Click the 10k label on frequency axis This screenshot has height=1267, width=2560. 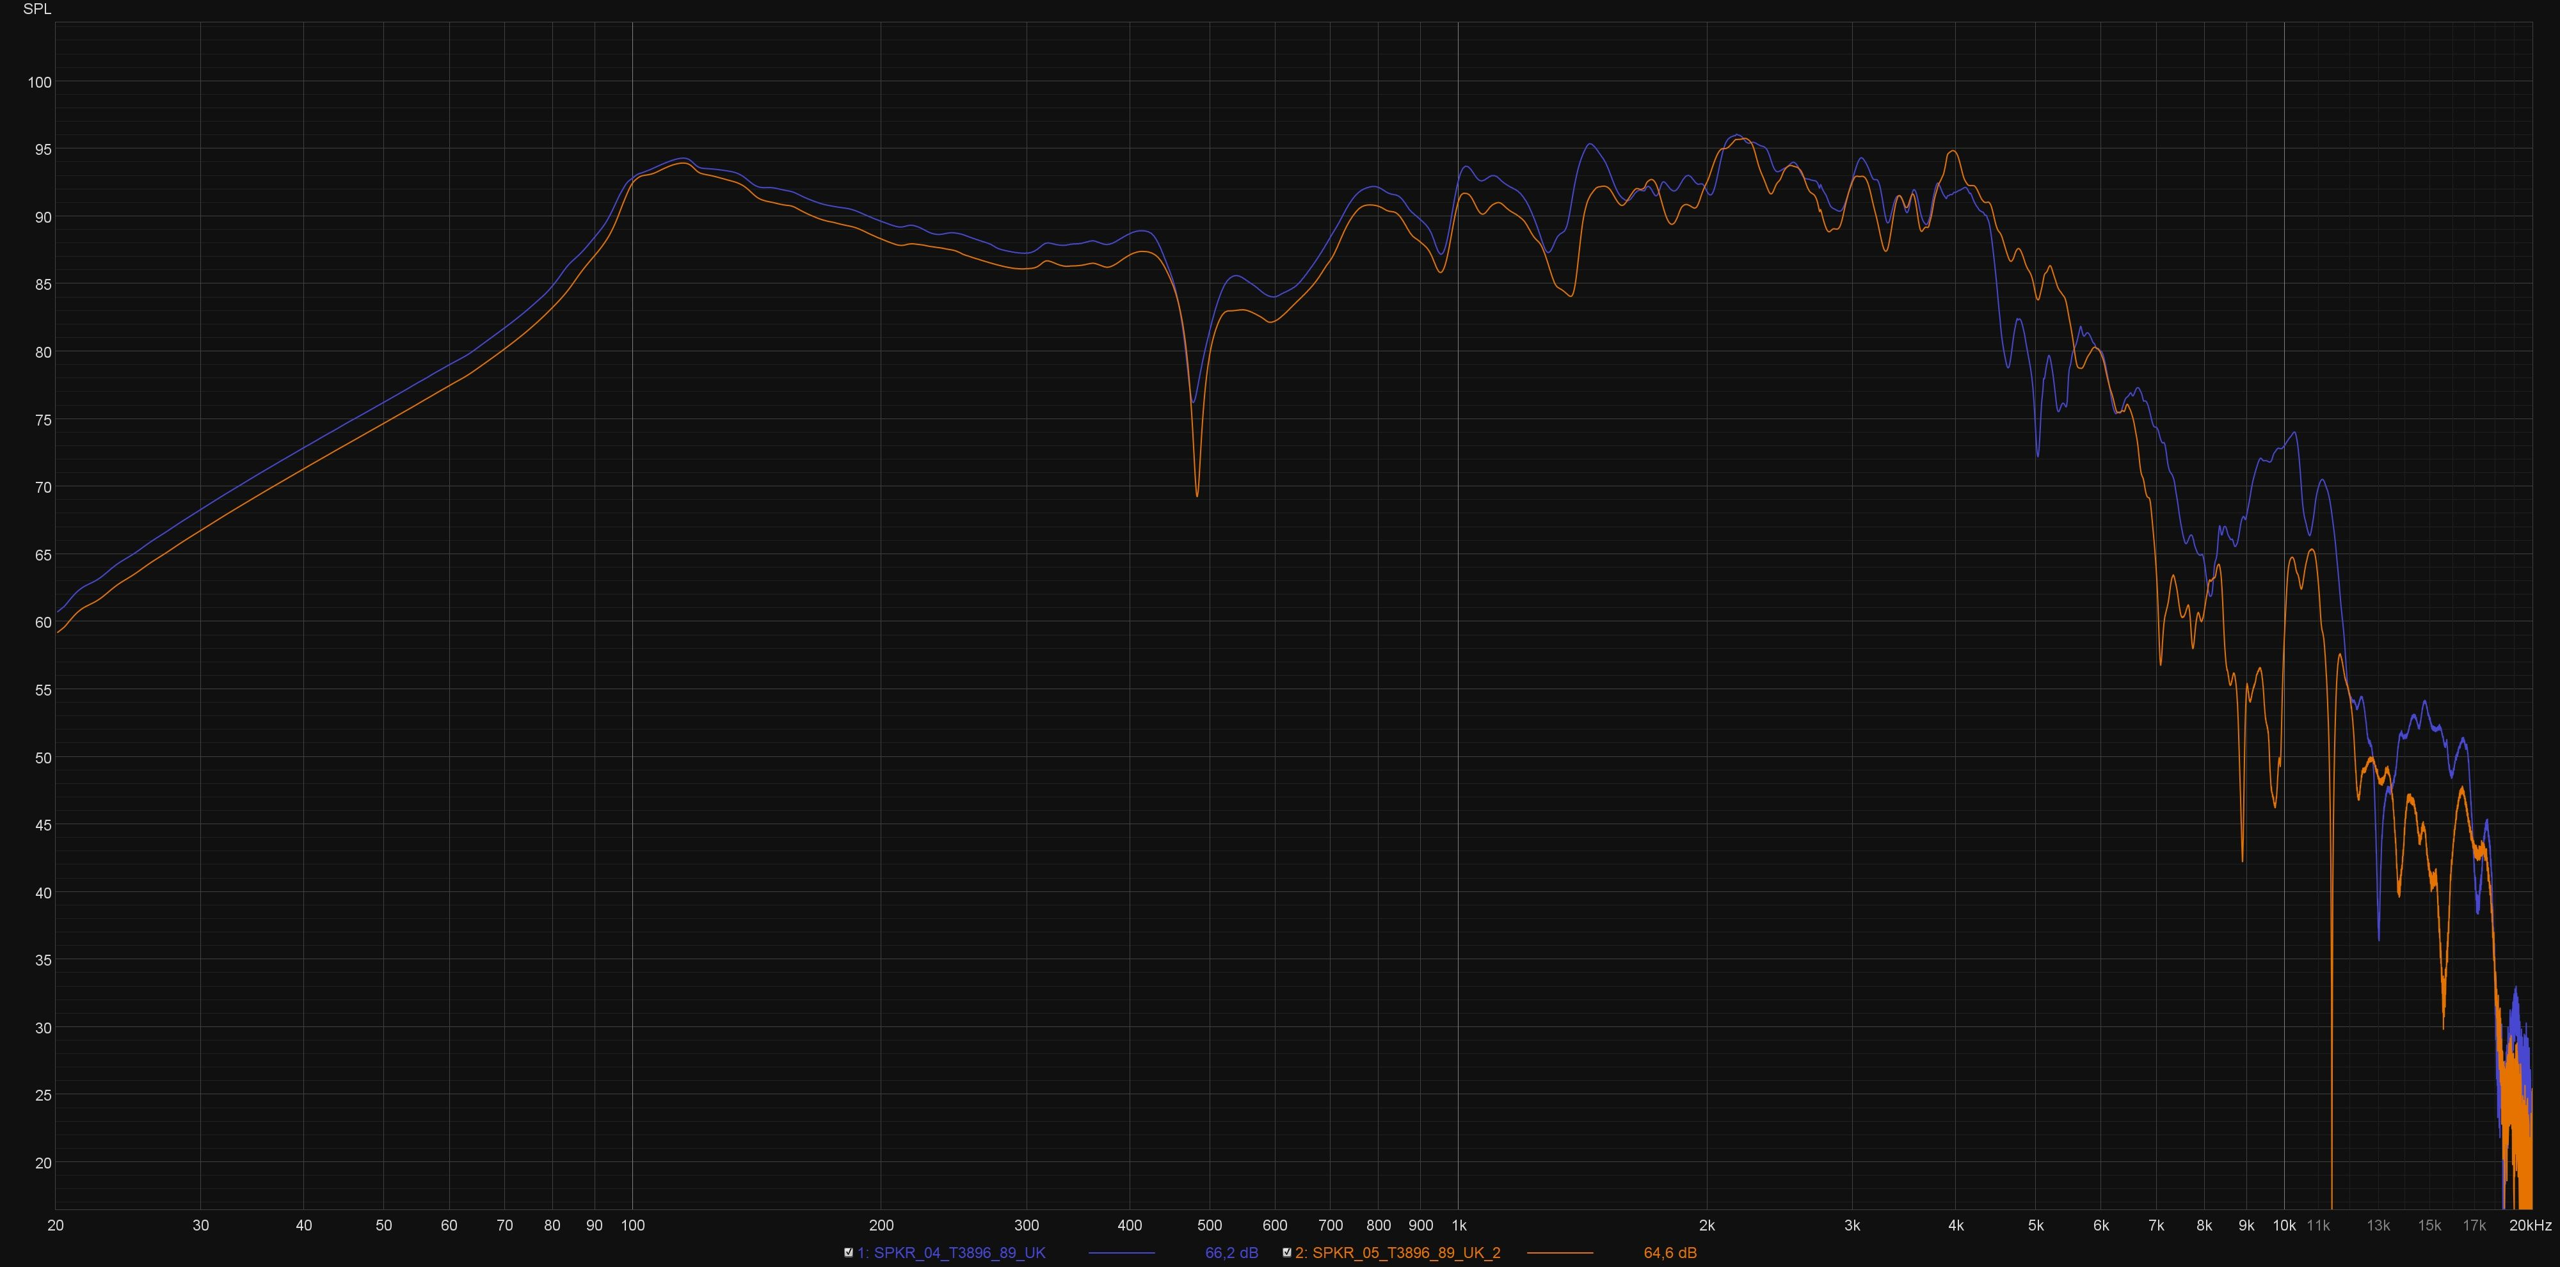point(2284,1225)
